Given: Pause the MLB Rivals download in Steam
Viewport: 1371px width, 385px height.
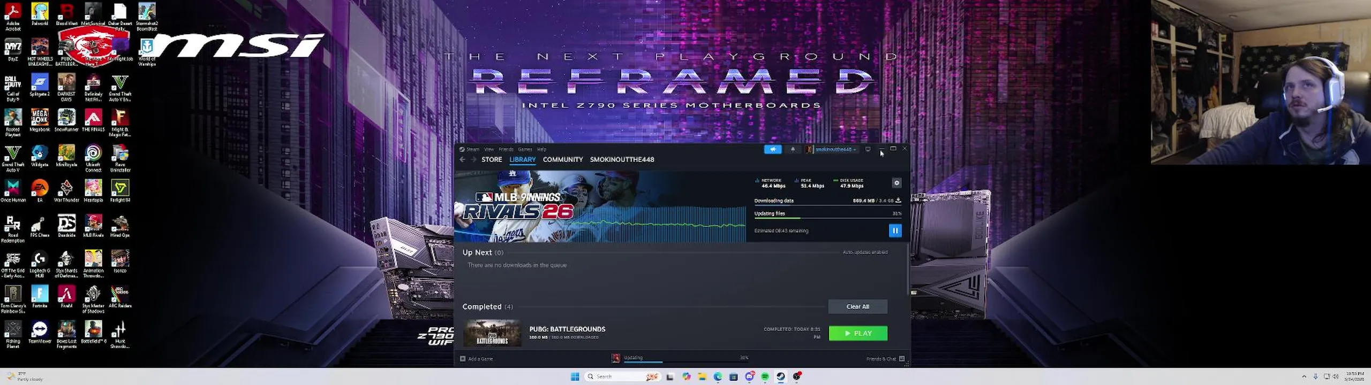Looking at the screenshot, I should [895, 230].
